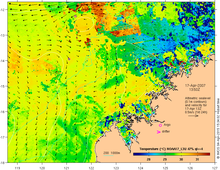Image resolution: width=220 pixels, height=170 pixels.
Task: Click the '200 1000m' isobath legend text
Action: click(112, 153)
